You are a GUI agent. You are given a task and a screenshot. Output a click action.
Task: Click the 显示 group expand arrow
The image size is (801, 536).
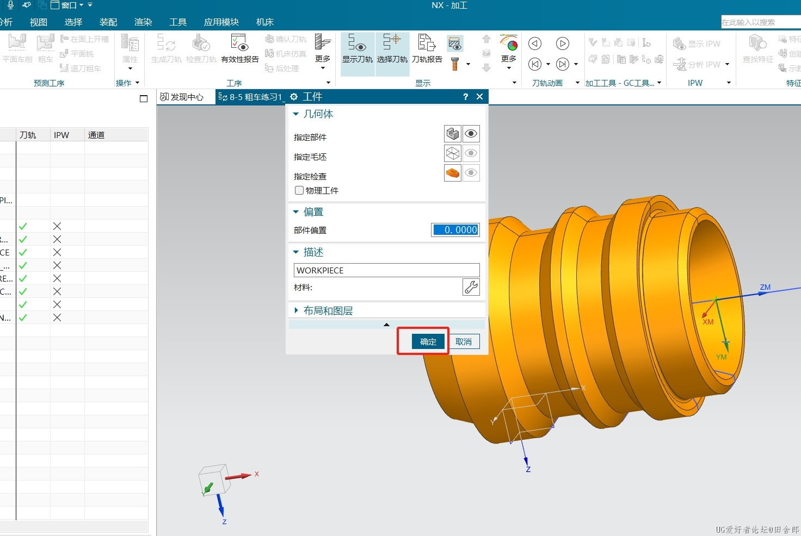pos(514,83)
